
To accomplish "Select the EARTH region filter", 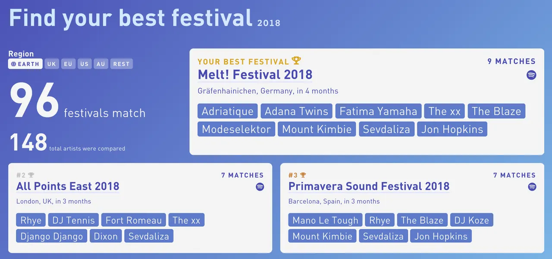I will tap(25, 64).
